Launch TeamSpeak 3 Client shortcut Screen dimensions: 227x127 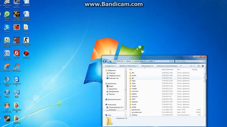click(x=7, y=81)
